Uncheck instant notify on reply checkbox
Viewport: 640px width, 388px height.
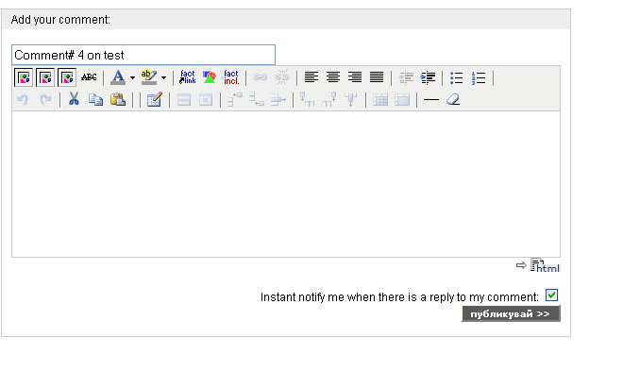551,295
